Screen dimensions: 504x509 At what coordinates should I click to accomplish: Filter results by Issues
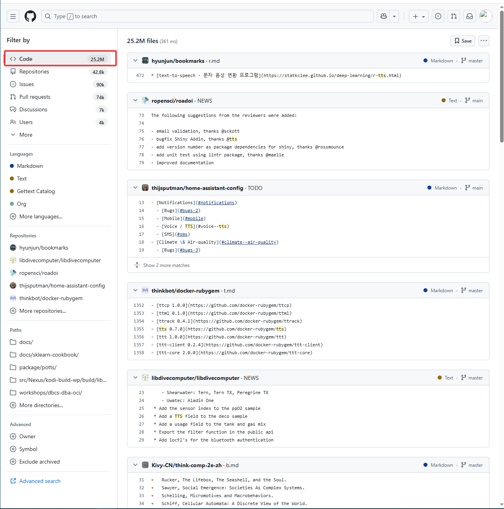26,84
